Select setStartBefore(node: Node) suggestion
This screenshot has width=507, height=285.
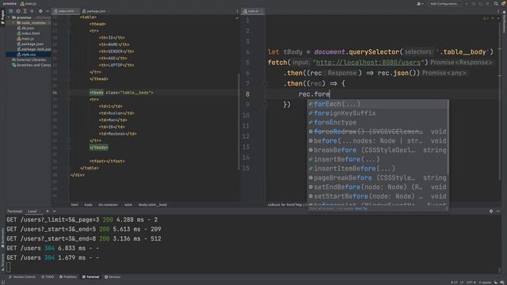tap(377, 196)
